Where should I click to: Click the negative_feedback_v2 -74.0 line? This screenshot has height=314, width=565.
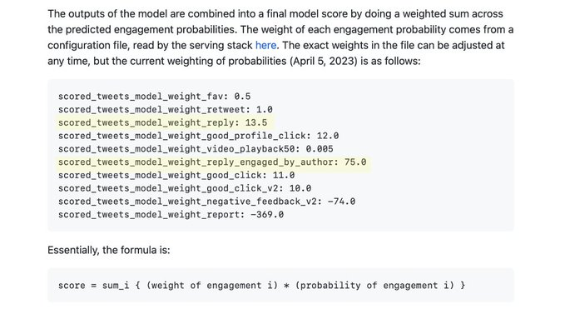(x=206, y=202)
